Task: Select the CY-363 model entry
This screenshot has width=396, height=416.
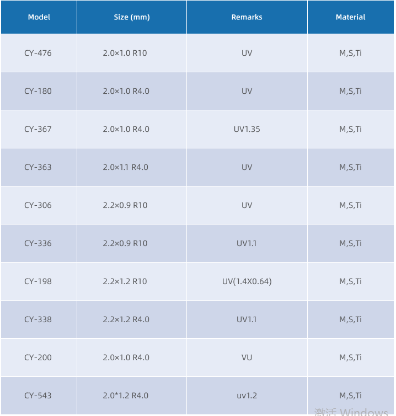Action: tap(38, 167)
